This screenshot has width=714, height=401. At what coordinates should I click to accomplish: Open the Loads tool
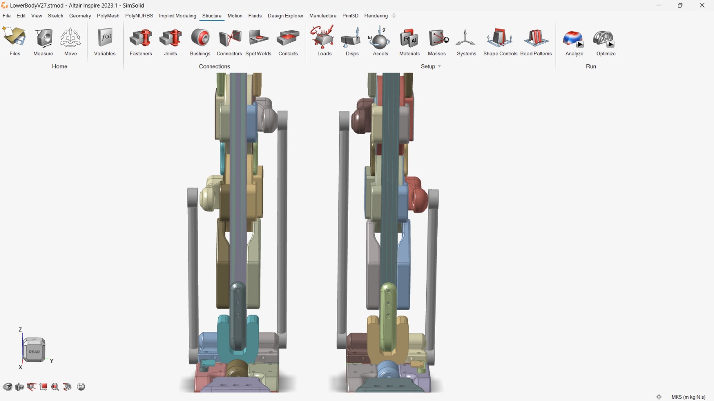coord(324,41)
